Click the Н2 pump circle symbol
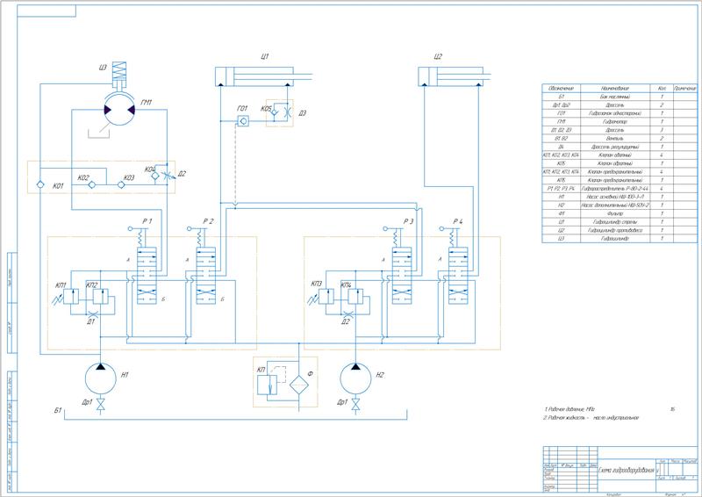 pos(355,379)
